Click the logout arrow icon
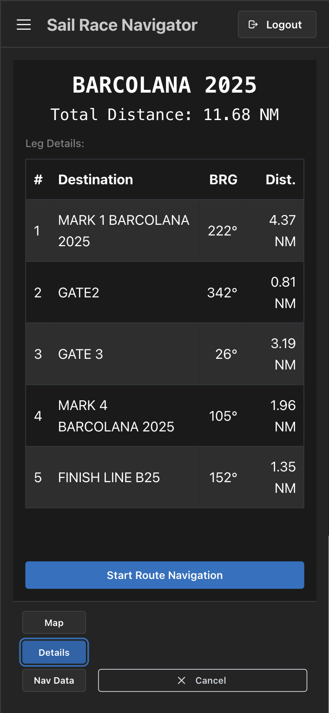 pyautogui.click(x=253, y=25)
